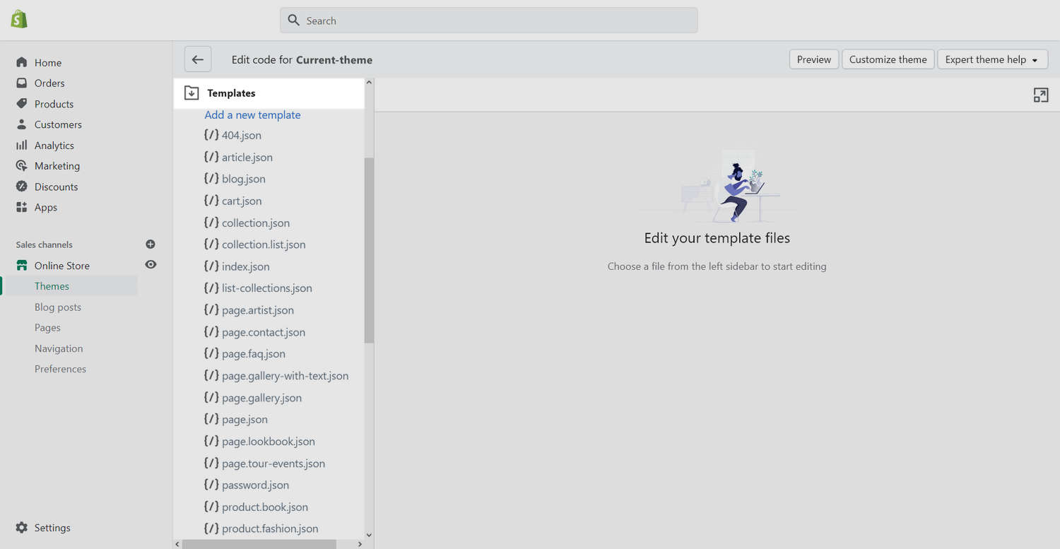Click the Preview button
1060x549 pixels.
814,59
